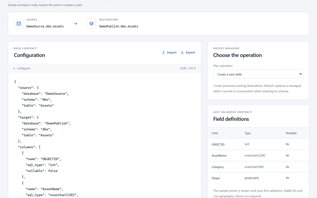The image size is (317, 198).
Task: Click the Nullable column header
Action: [291, 133]
